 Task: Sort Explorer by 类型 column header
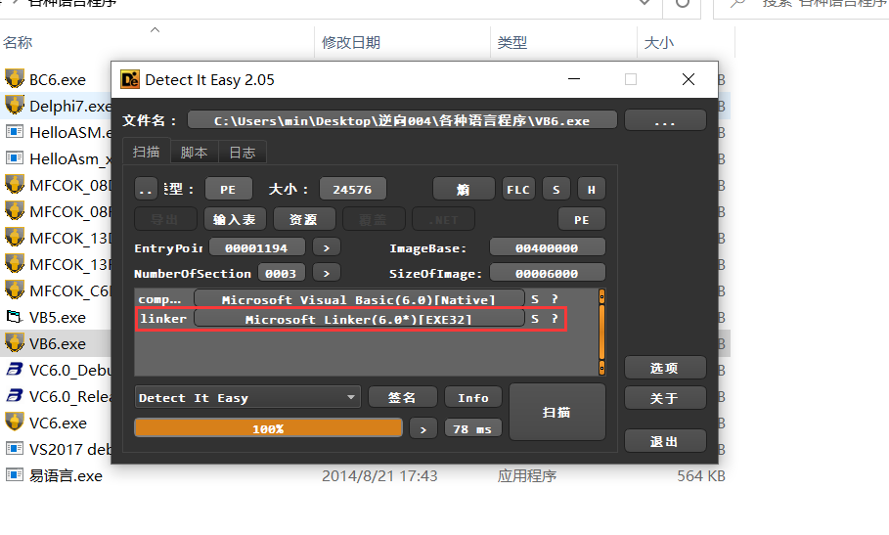(511, 42)
